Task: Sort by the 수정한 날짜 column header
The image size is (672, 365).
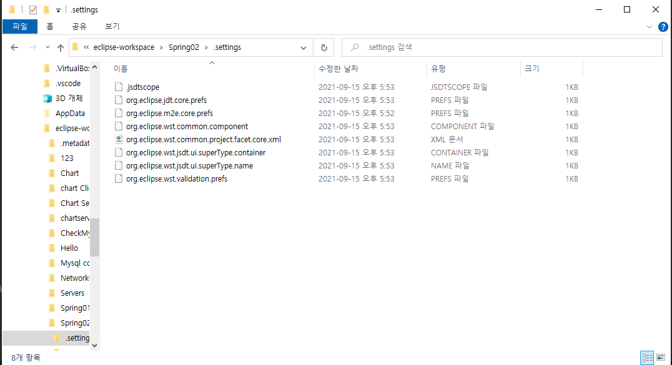Action: [338, 69]
